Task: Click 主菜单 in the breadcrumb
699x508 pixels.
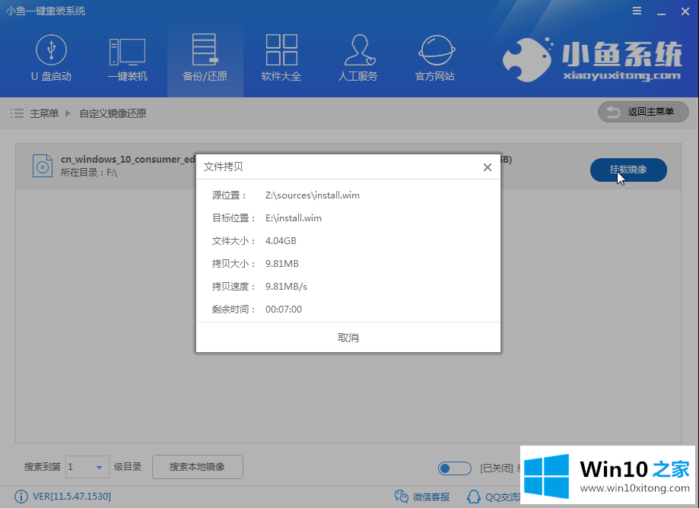Action: pos(43,113)
